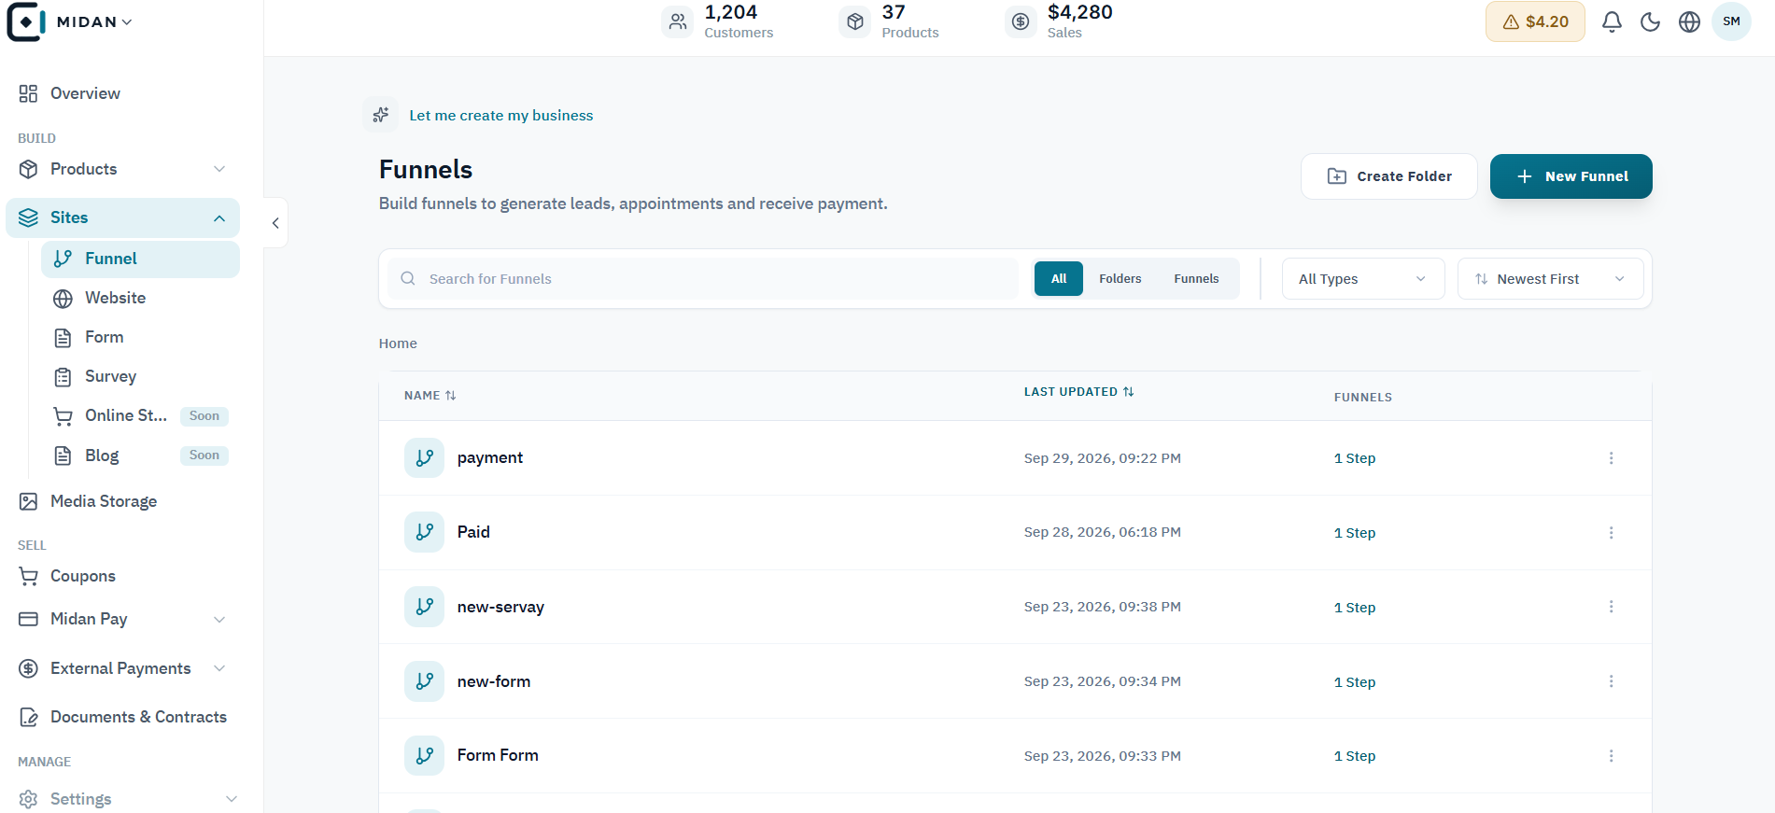This screenshot has width=1775, height=813.
Task: Collapse the sidebar with the arrow handle
Action: 275,223
